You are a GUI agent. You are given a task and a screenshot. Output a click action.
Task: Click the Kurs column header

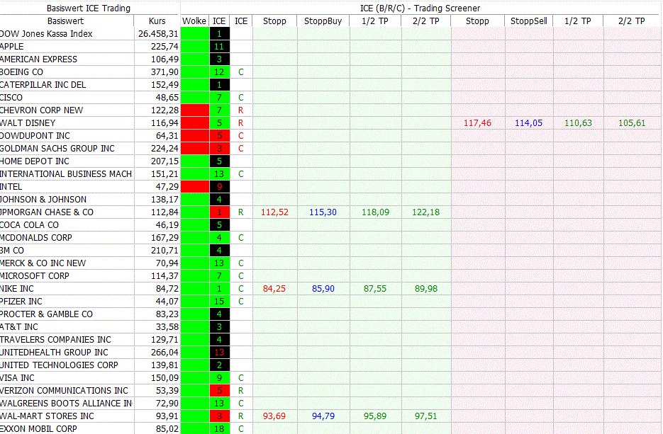(157, 21)
